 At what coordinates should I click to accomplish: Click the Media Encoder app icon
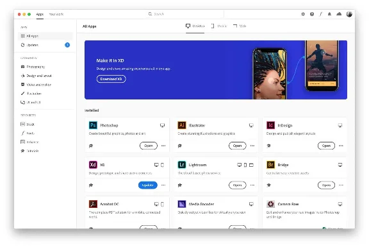(182, 204)
